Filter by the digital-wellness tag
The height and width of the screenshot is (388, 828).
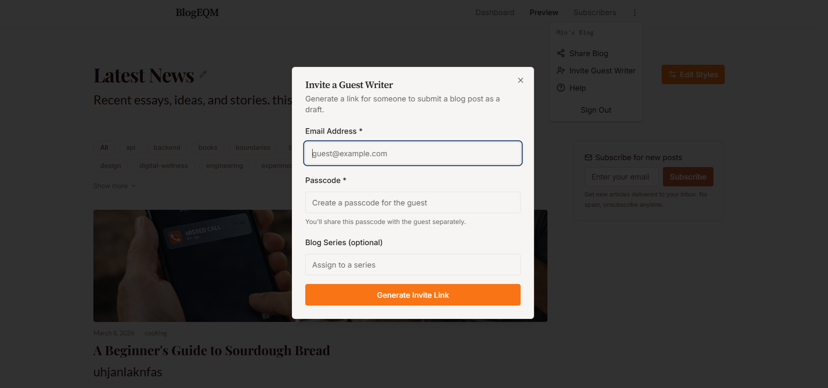(x=163, y=166)
